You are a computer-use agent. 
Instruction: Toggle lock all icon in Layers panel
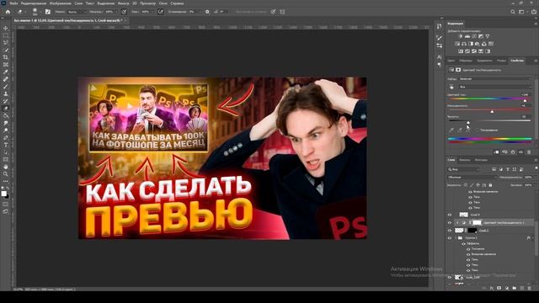[x=490, y=185]
